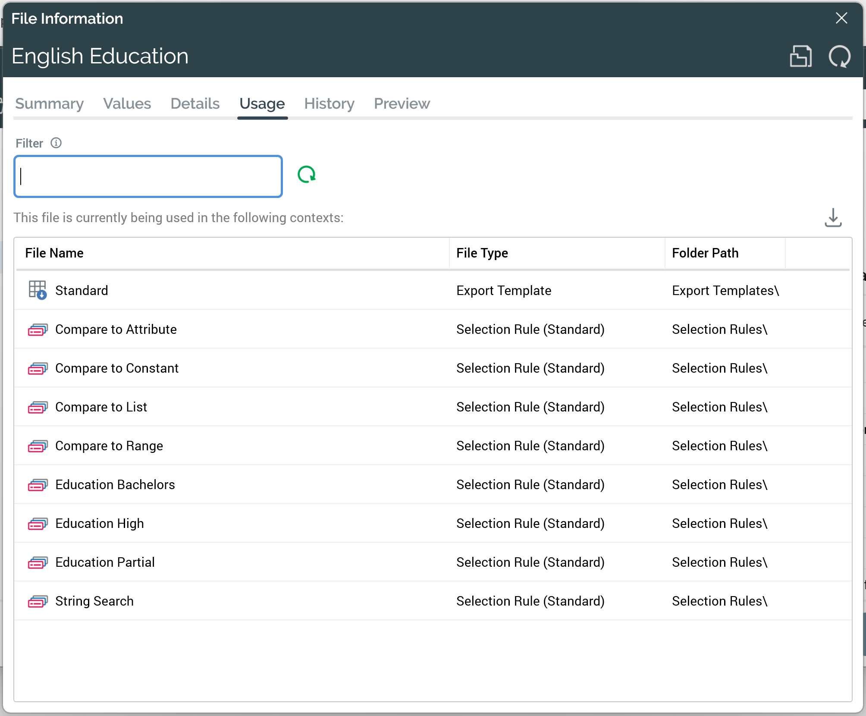Focus the Filter text field

pyautogui.click(x=148, y=176)
